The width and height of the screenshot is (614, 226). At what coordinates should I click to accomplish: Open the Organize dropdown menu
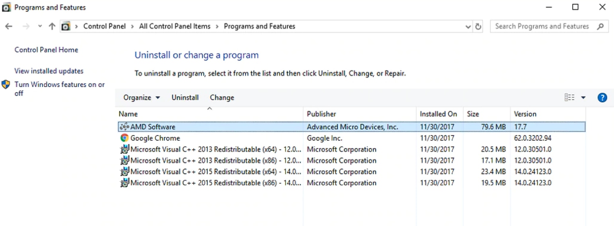pyautogui.click(x=142, y=97)
